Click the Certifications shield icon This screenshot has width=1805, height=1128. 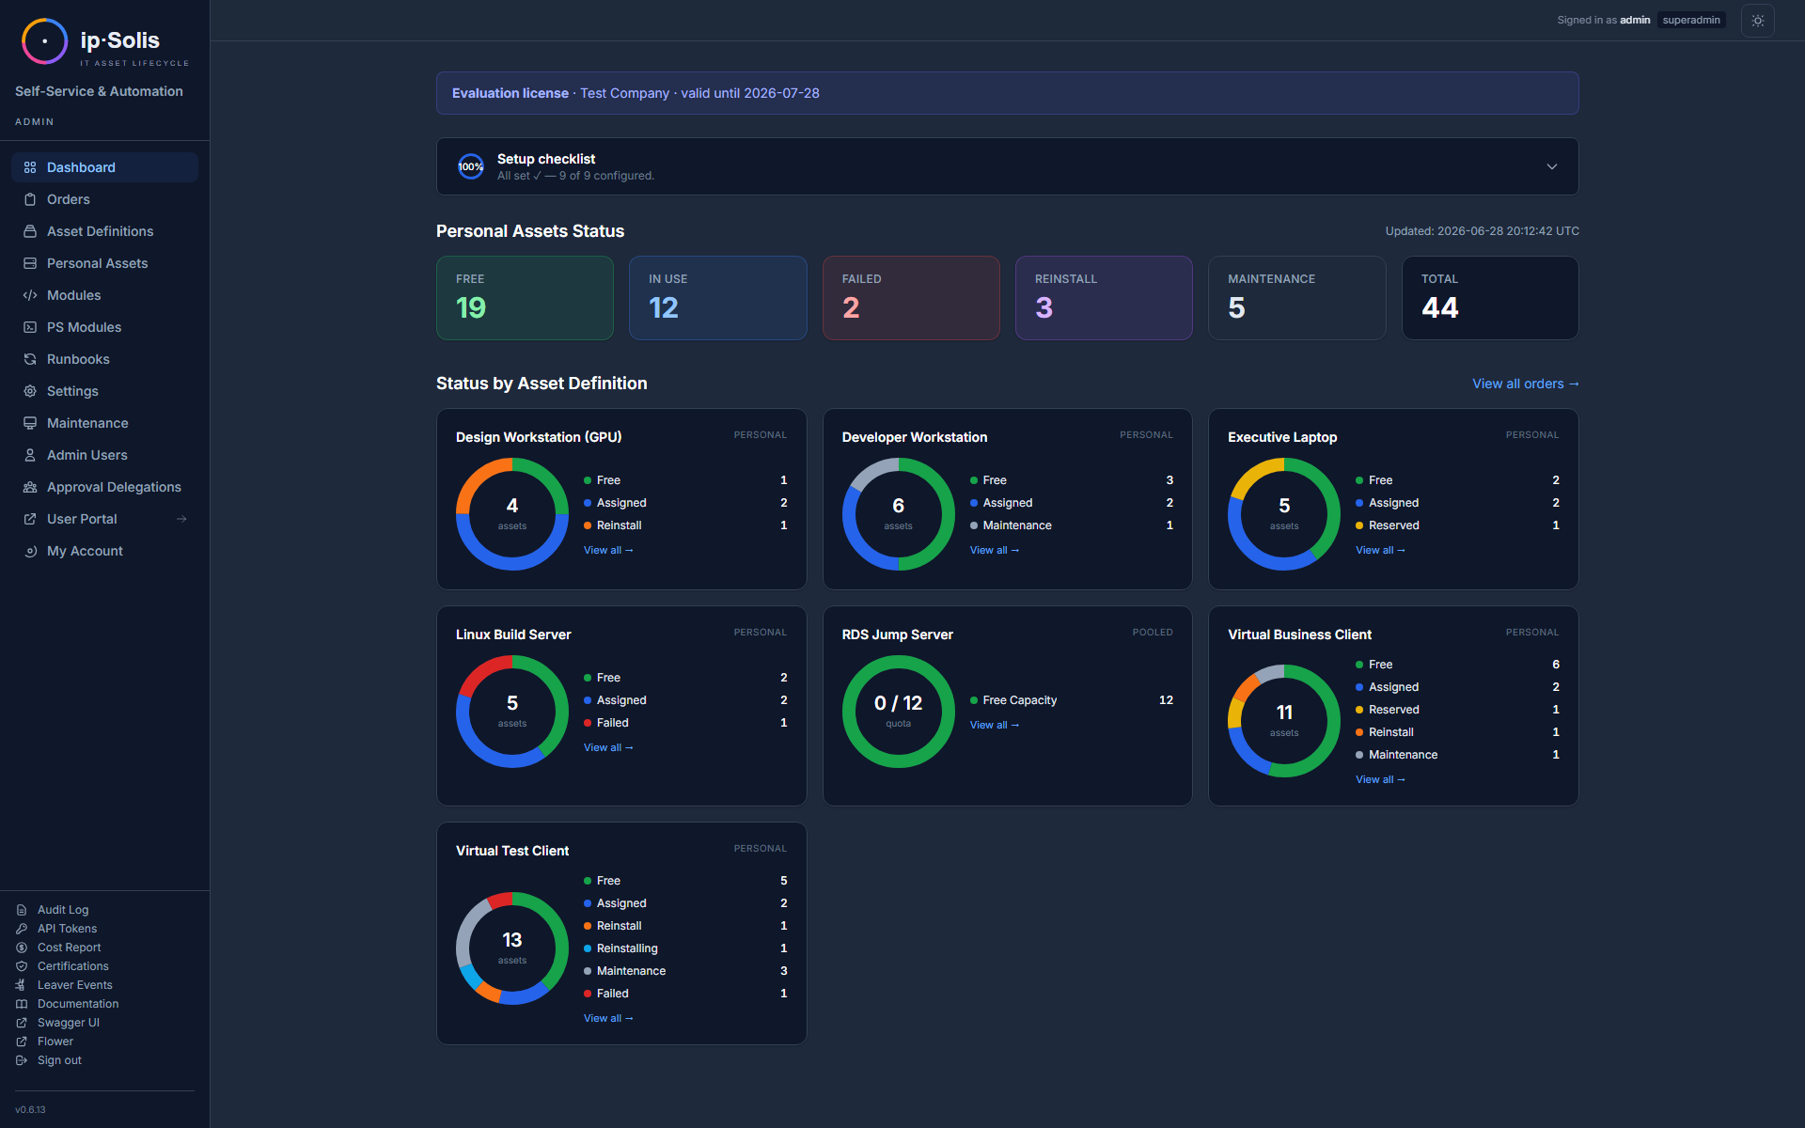coord(22,966)
